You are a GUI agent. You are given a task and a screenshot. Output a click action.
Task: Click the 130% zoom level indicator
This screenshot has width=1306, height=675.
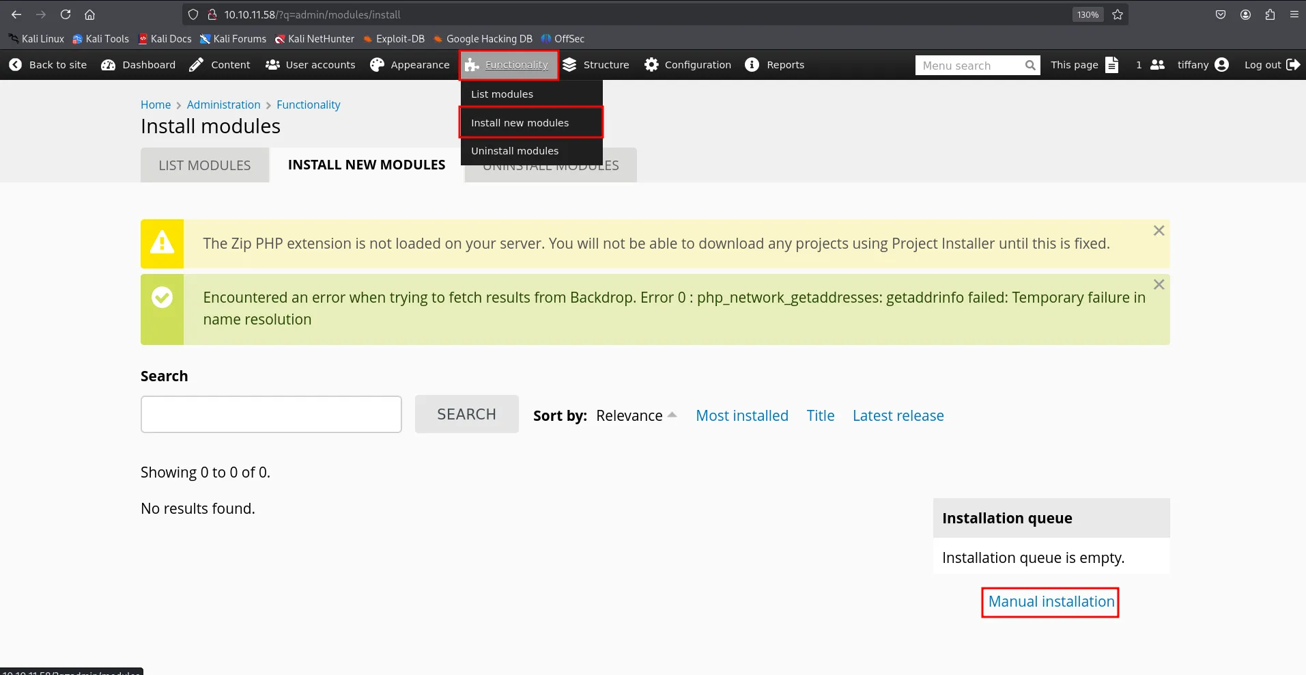click(1088, 14)
